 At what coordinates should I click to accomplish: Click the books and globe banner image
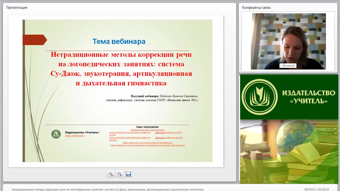pyautogui.click(x=289, y=151)
